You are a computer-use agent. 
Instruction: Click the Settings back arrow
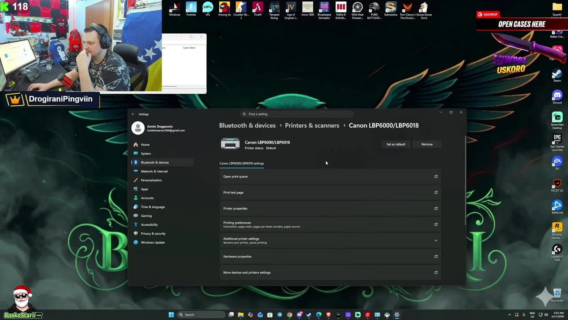133,114
